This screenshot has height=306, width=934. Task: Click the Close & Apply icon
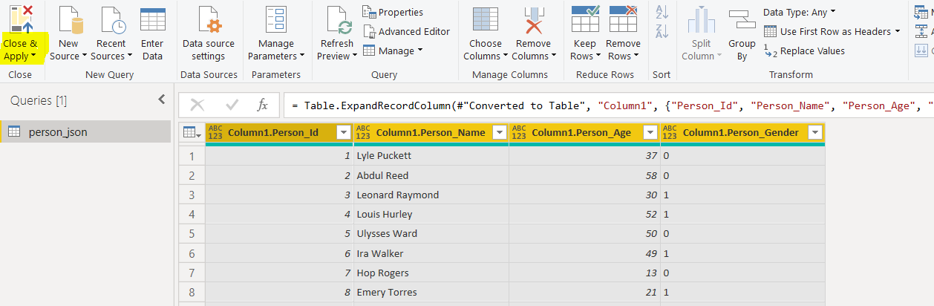pos(21,19)
